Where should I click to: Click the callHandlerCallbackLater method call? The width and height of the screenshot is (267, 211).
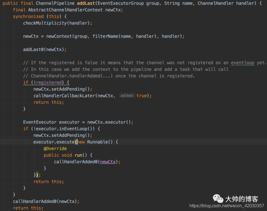64,96
